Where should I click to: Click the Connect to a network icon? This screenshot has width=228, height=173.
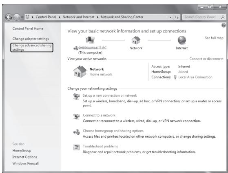pos(77,116)
